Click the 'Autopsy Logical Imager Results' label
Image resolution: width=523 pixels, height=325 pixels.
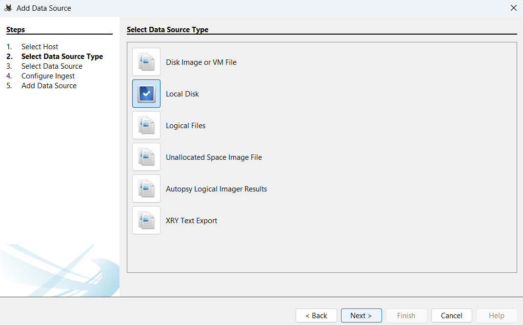pos(216,189)
